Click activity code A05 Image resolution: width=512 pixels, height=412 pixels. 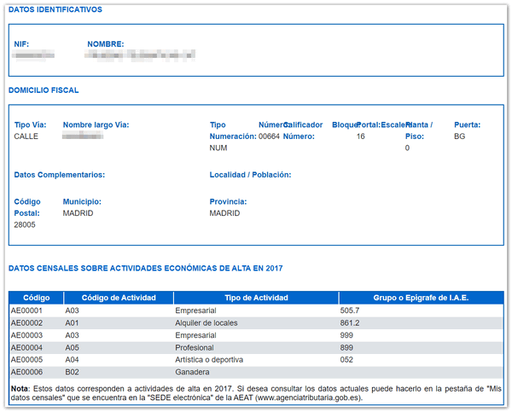tap(72, 348)
